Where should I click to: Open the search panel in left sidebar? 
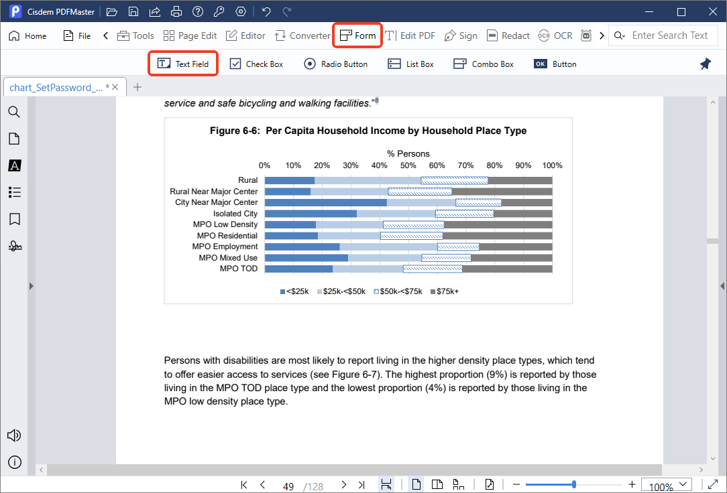pos(14,112)
